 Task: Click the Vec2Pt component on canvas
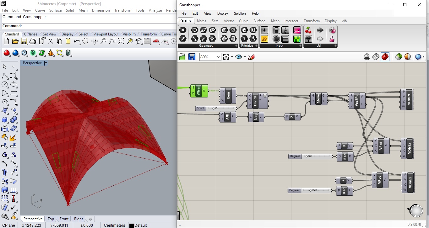(x=357, y=101)
